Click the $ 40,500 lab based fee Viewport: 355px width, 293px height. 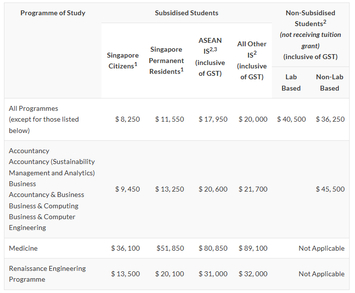[x=291, y=119]
